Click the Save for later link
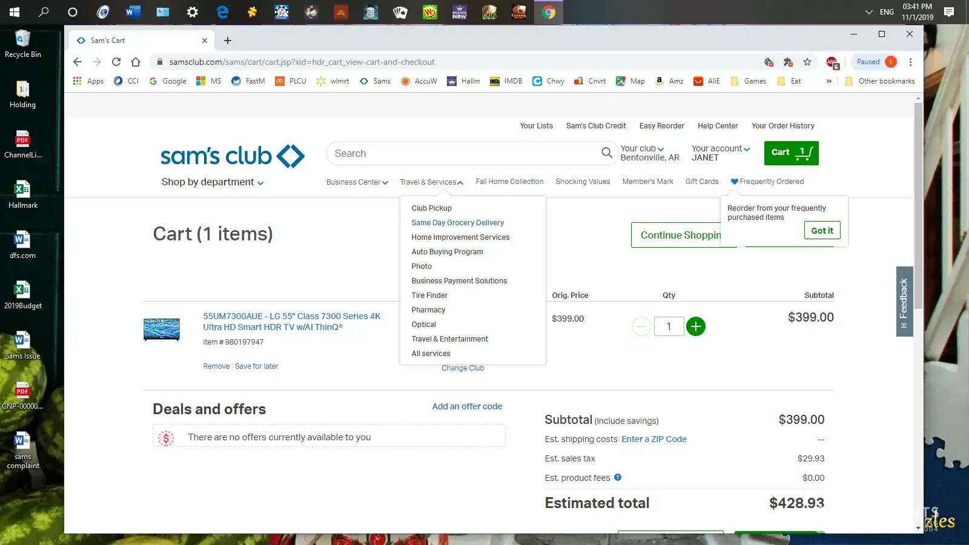Viewport: 969px width, 545px height. (256, 366)
